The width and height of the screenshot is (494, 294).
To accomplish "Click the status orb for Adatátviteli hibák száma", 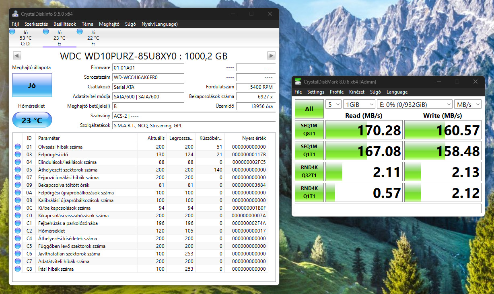I will pos(18,261).
